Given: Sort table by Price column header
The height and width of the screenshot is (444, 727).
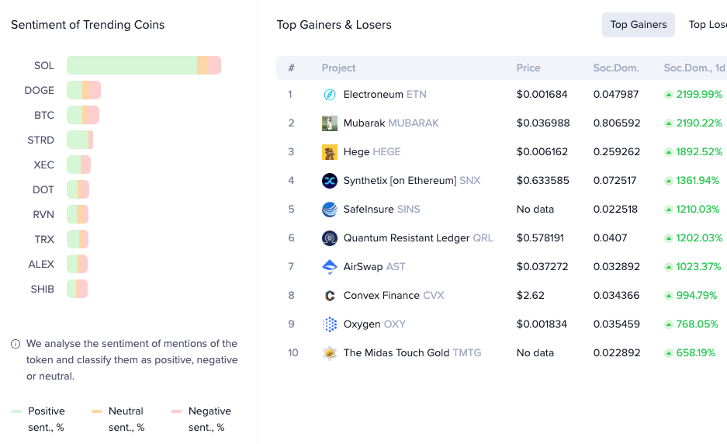Looking at the screenshot, I should tap(528, 68).
